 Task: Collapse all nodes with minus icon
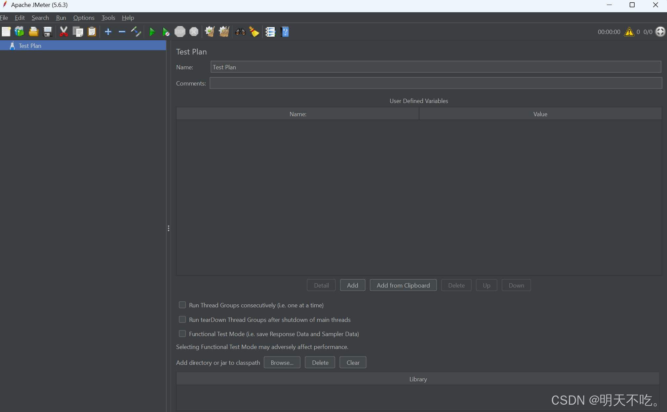pyautogui.click(x=122, y=32)
